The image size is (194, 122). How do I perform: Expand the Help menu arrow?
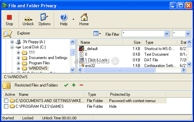point(73,19)
